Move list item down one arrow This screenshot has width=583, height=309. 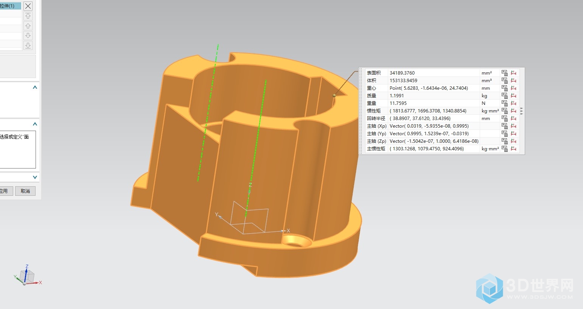28,36
